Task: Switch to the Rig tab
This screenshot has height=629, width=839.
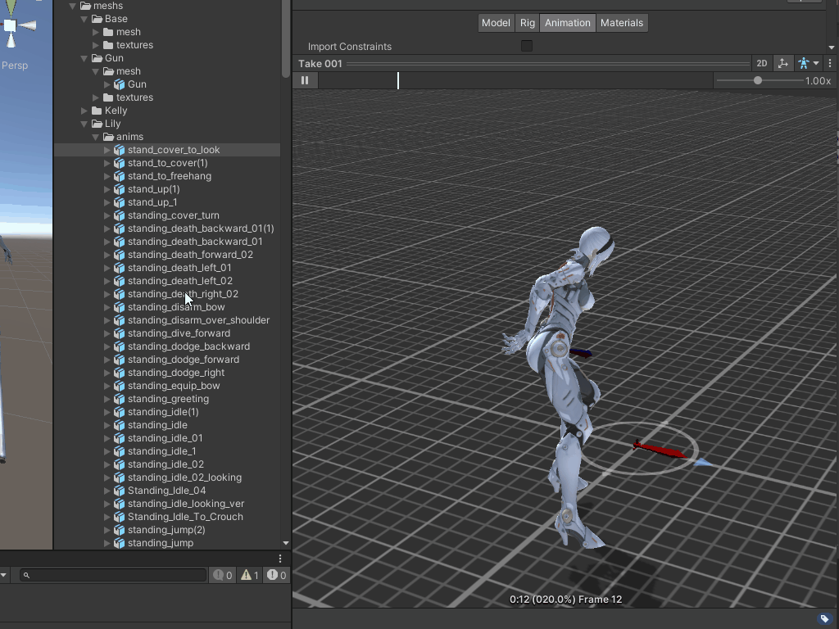Action: (x=527, y=23)
